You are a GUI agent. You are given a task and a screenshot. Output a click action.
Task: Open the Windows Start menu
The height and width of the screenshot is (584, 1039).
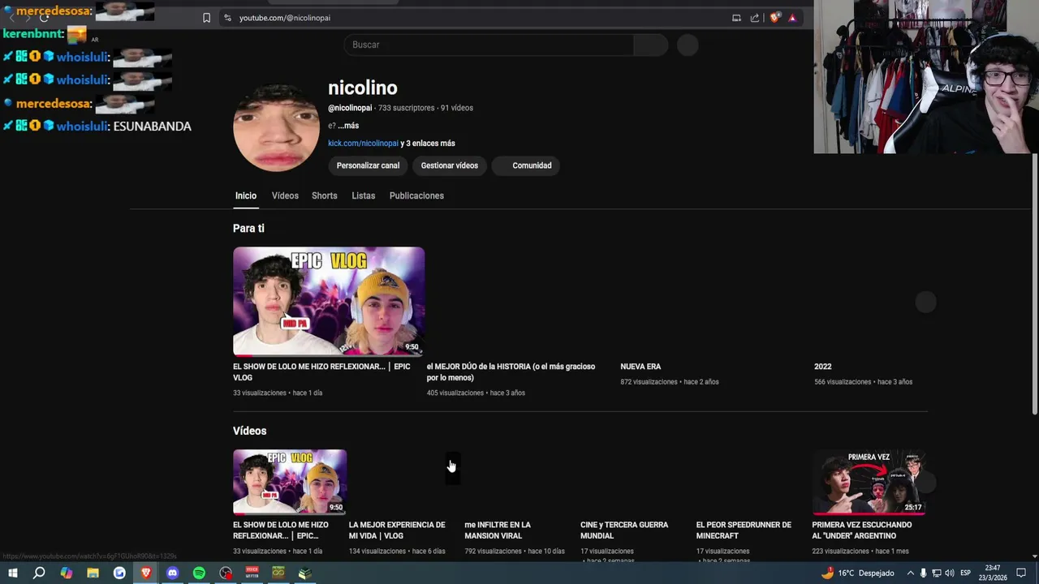(12, 573)
